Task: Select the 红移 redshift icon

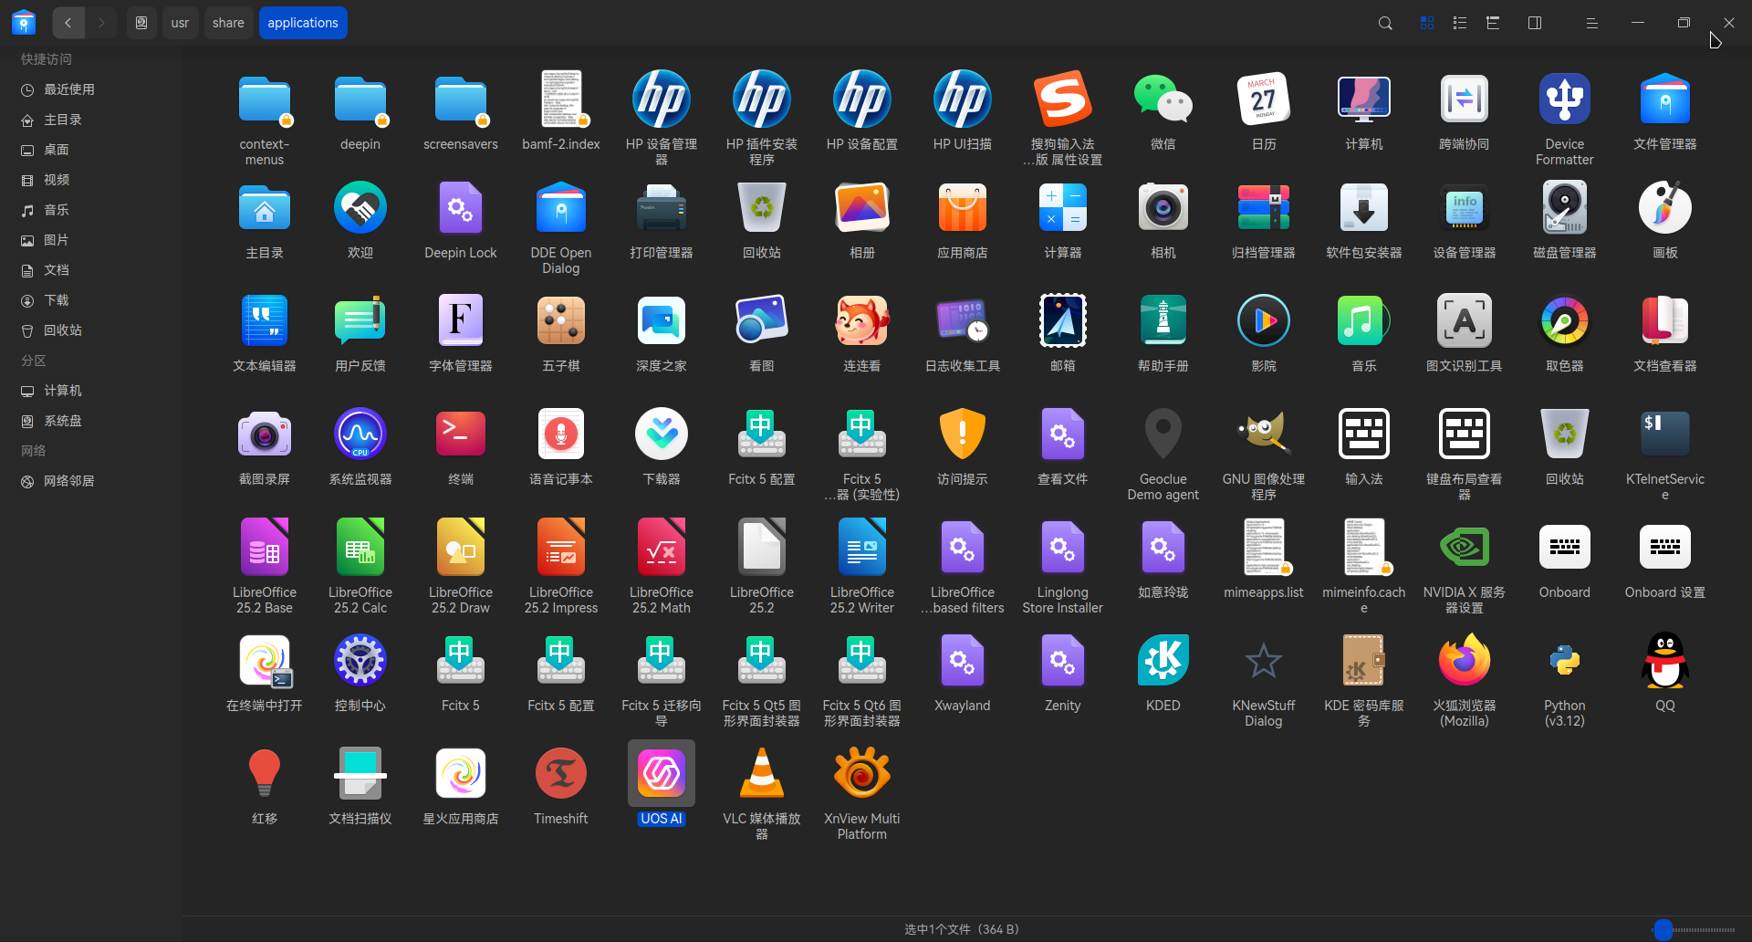Action: point(265,773)
